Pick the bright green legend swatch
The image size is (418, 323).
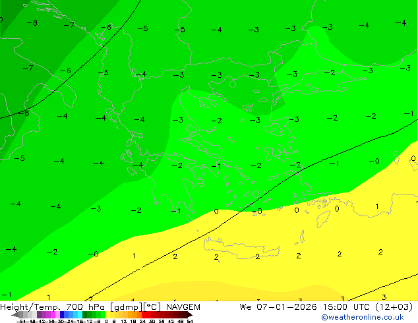pyautogui.click(x=103, y=314)
